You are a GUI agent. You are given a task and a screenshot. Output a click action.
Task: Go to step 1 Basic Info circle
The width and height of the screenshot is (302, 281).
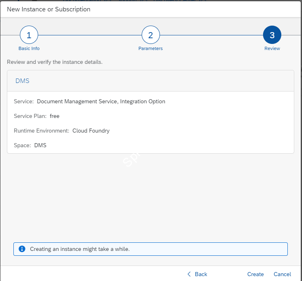pos(29,35)
